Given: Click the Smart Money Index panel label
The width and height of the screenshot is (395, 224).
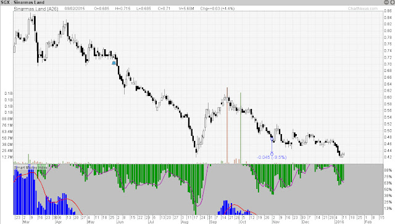Looking at the screenshot, I should pyautogui.click(x=30, y=167).
